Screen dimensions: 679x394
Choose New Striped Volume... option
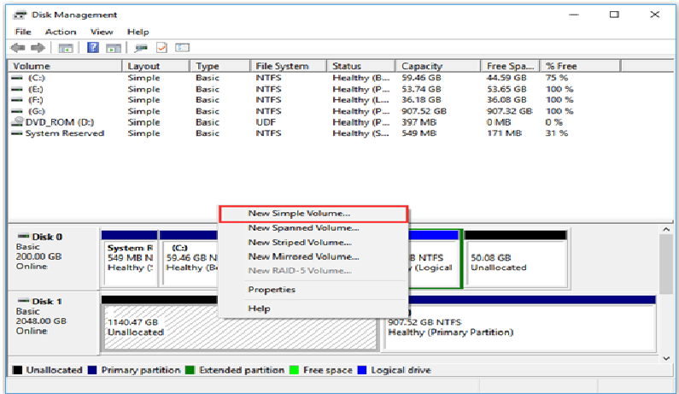(x=313, y=242)
